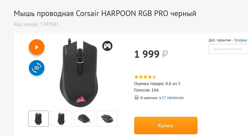Image resolution: width=248 pixels, height=136 pixels.
Task: Click the Голосов: 166 votes count
Action: click(x=146, y=90)
